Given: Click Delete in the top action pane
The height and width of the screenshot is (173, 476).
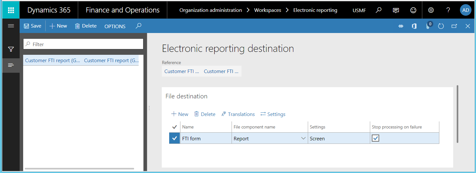Looking at the screenshot, I should (x=86, y=26).
